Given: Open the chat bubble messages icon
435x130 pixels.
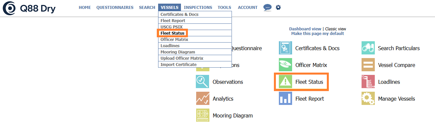Looking at the screenshot, I should 267,7.
